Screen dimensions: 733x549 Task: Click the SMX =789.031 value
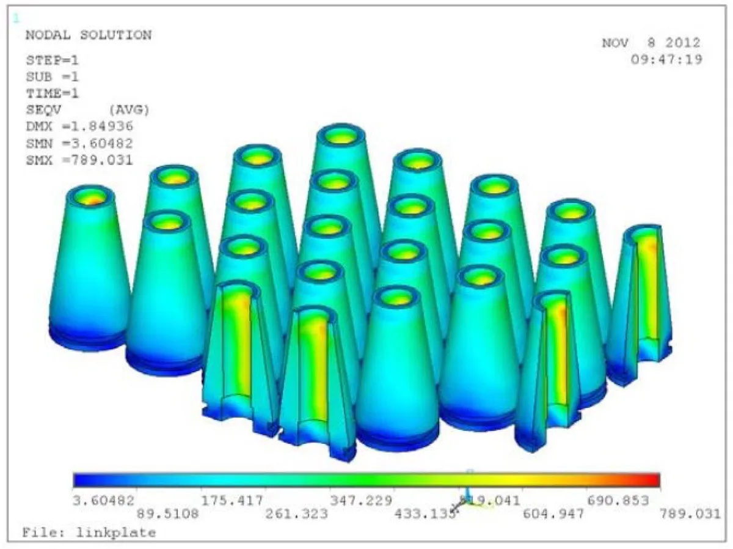[x=79, y=160]
